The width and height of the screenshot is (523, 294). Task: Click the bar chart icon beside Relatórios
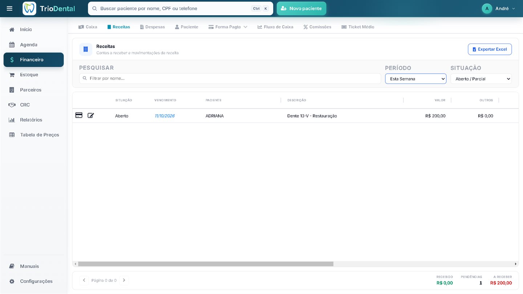tap(12, 120)
